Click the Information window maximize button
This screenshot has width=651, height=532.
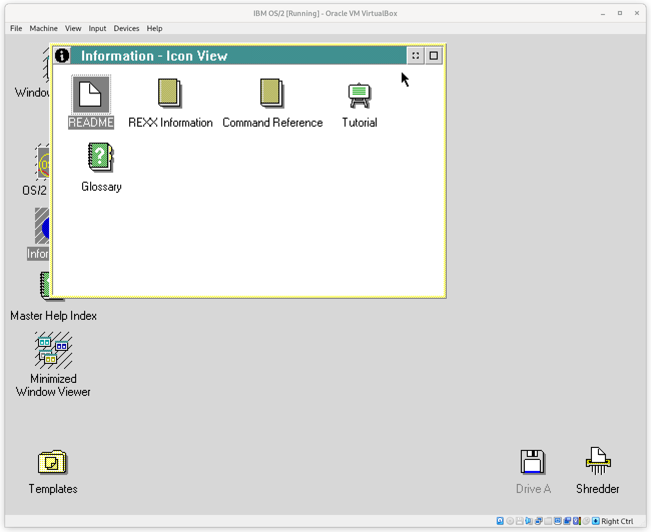(x=434, y=56)
